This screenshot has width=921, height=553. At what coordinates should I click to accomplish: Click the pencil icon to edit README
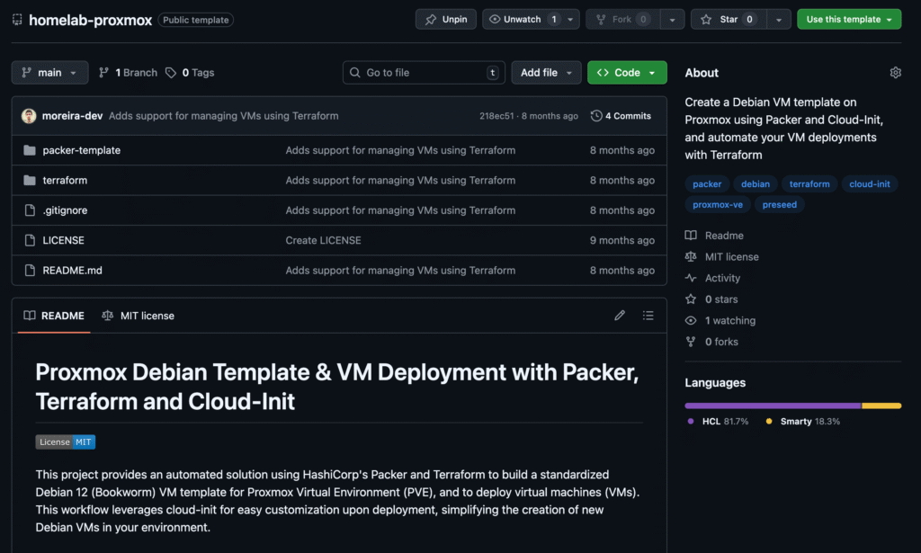620,316
